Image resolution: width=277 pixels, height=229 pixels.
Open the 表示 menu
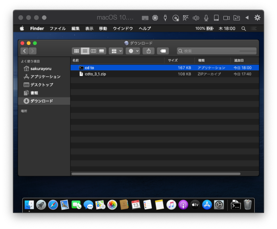point(89,29)
